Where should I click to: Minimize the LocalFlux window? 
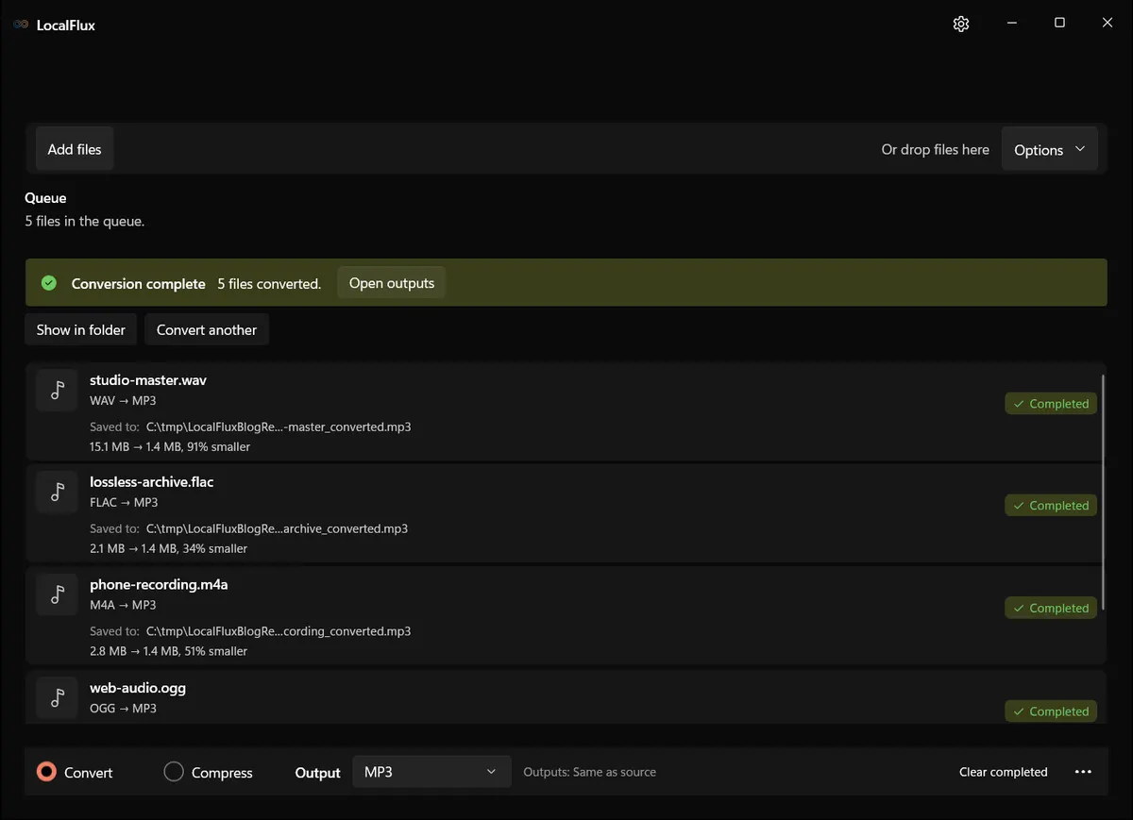[1012, 24]
